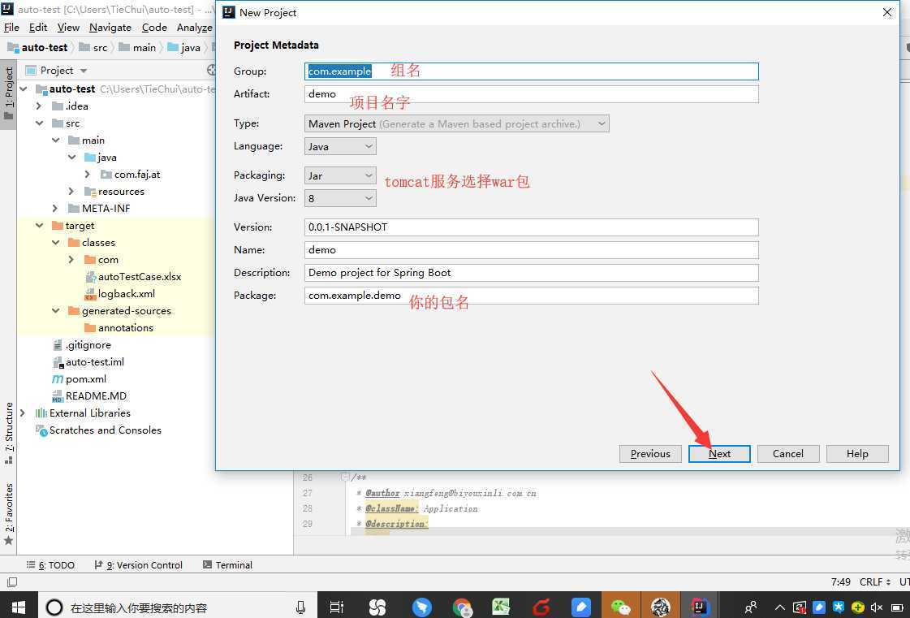The height and width of the screenshot is (618, 910).
Task: Open the View menu
Action: click(68, 28)
